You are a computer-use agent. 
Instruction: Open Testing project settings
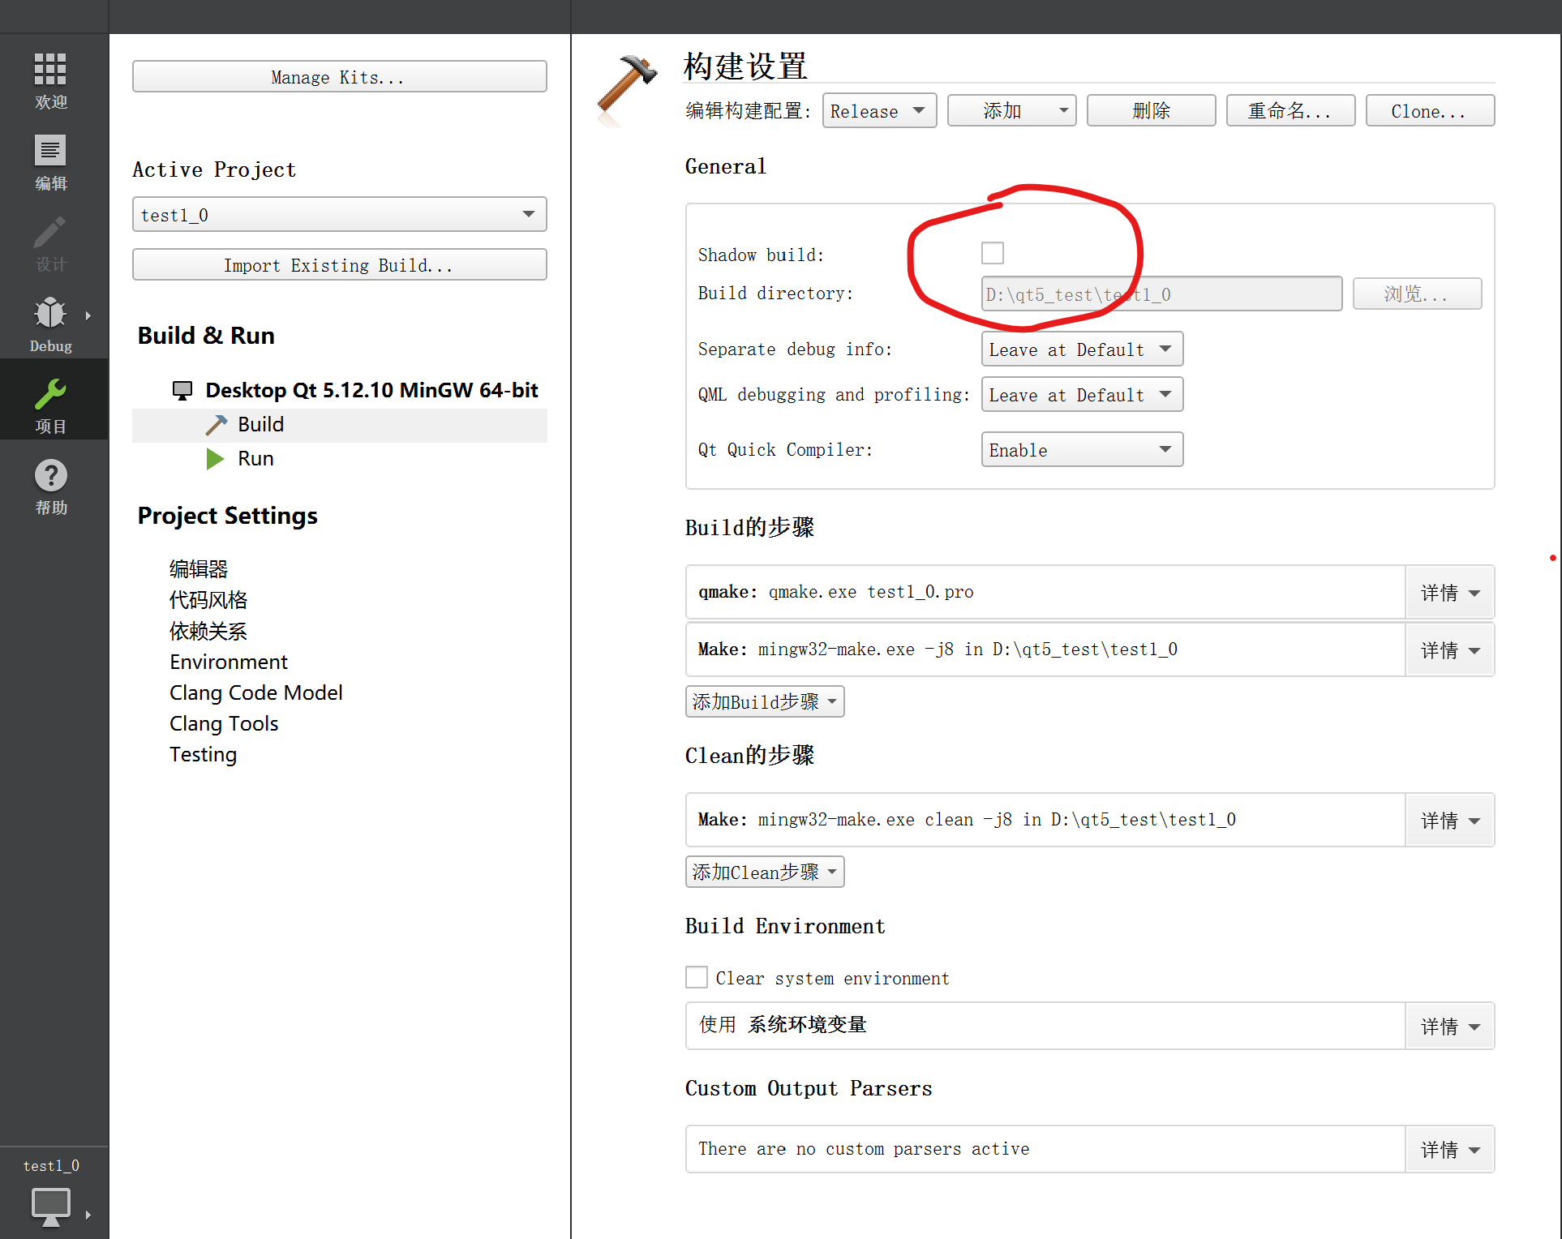tap(203, 754)
